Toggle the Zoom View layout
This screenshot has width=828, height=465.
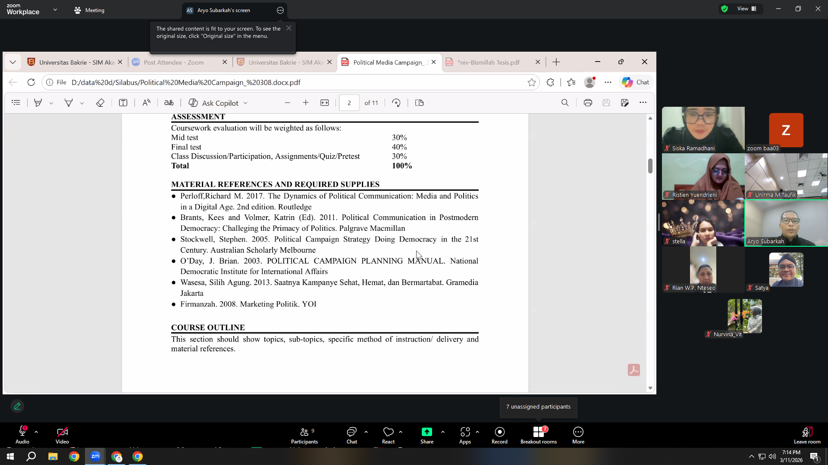click(x=747, y=9)
